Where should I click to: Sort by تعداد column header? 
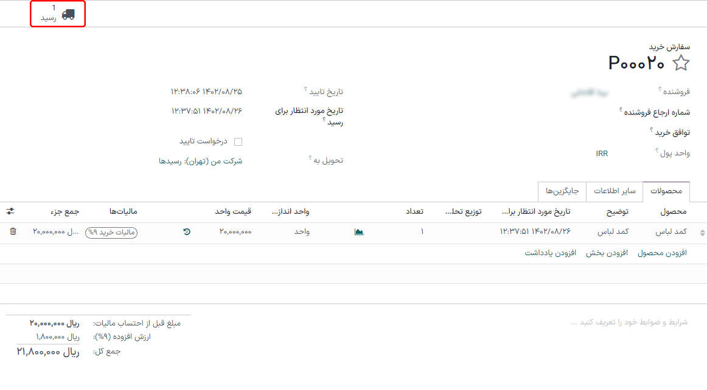[414, 211]
